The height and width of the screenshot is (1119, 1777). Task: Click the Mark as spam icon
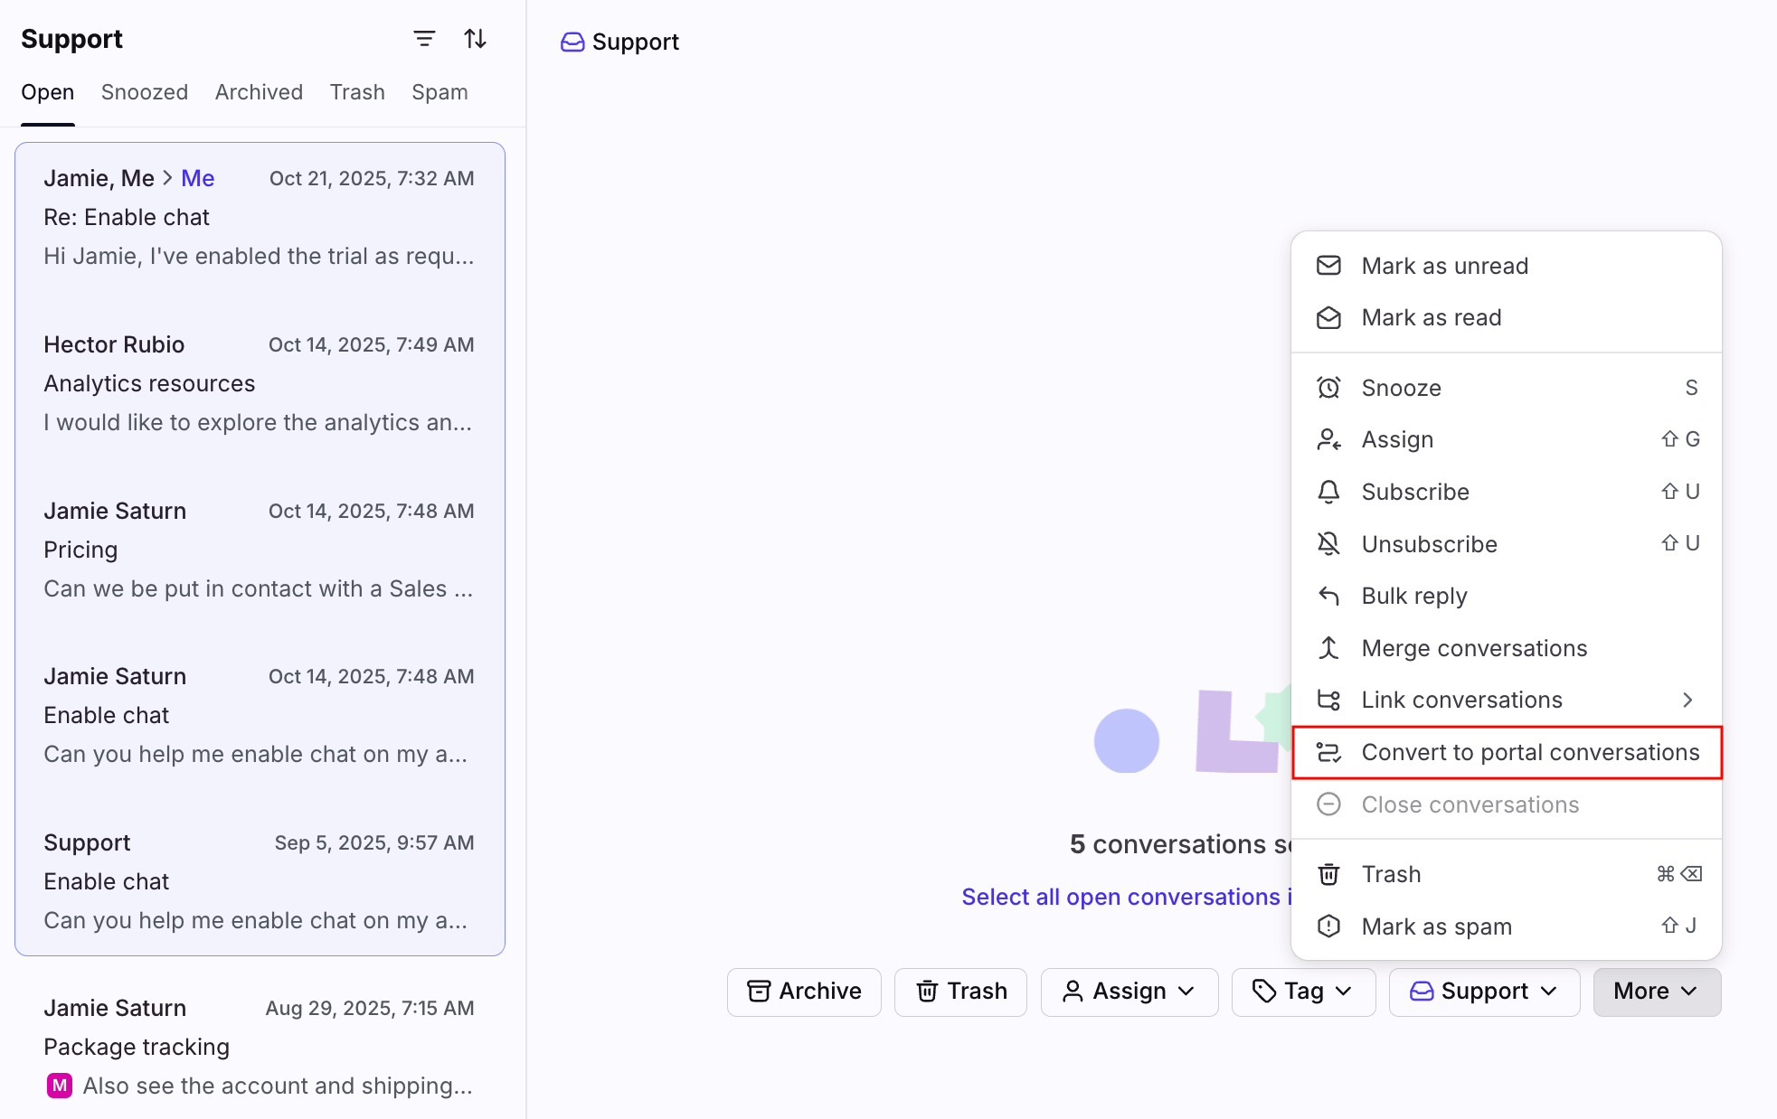[x=1328, y=926]
